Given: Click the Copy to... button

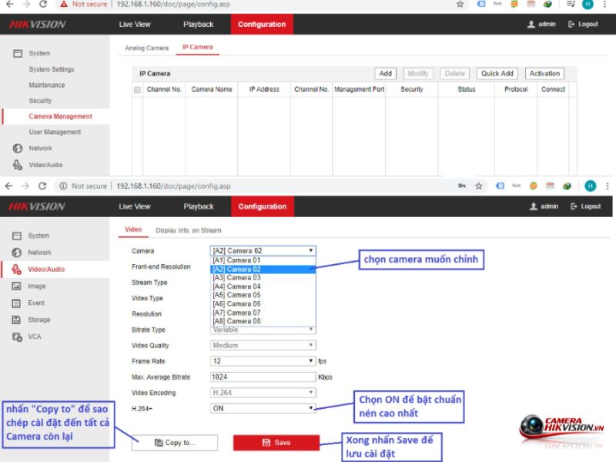Looking at the screenshot, I should 175,443.
